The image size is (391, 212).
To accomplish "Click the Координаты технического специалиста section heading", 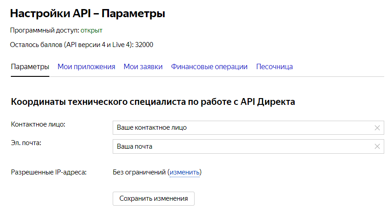I will pos(153,102).
